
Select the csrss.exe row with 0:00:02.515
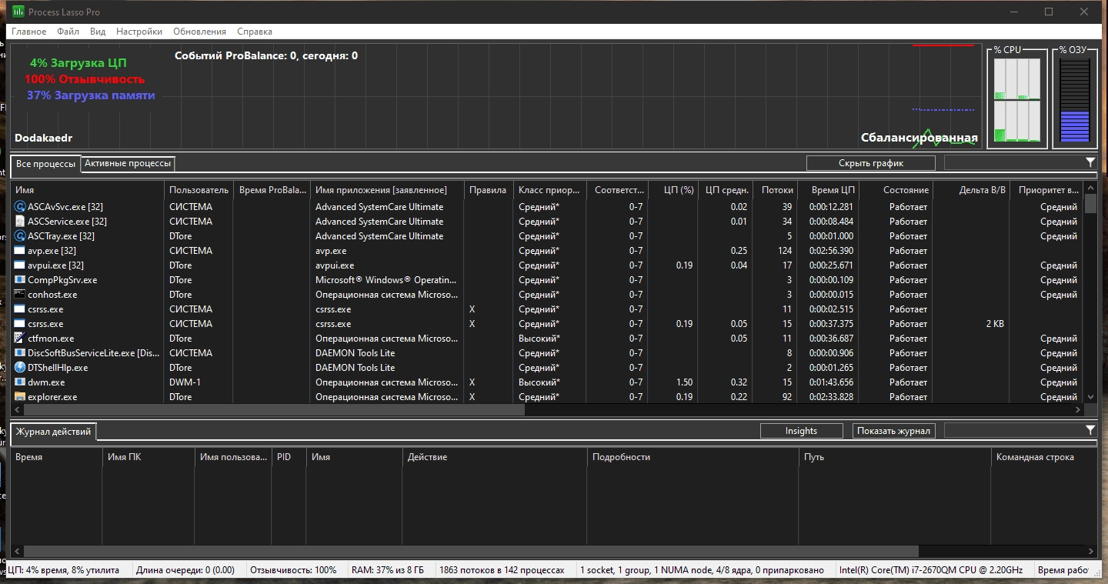[548, 309]
